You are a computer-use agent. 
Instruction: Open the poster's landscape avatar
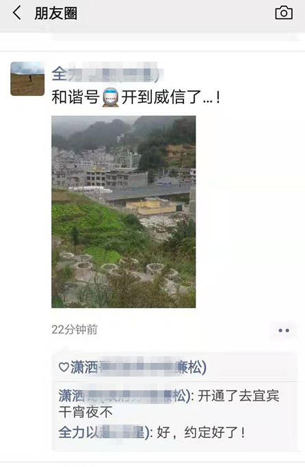point(27,79)
